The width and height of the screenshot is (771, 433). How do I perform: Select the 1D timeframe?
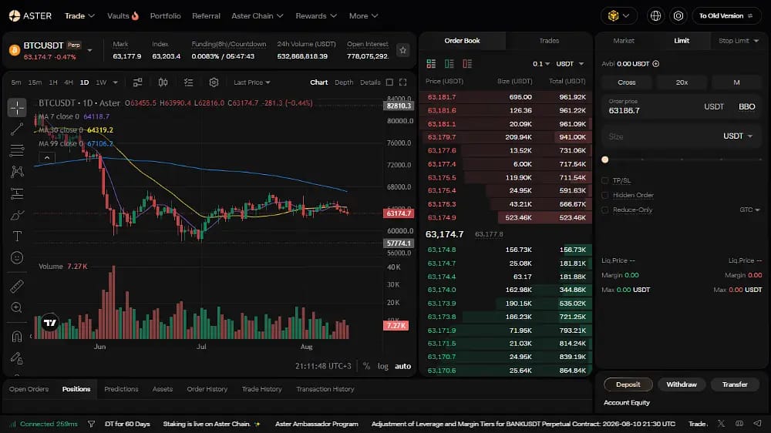click(84, 82)
